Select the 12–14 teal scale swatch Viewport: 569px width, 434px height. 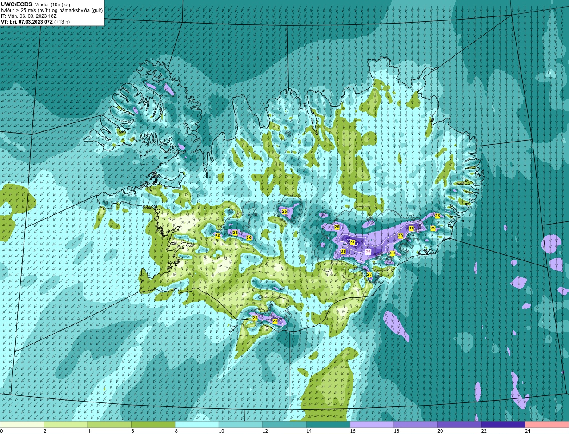pos(284,424)
